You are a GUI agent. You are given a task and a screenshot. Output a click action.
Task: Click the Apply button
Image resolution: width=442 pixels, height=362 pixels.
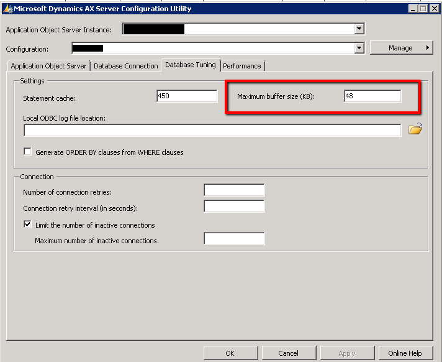coord(347,353)
